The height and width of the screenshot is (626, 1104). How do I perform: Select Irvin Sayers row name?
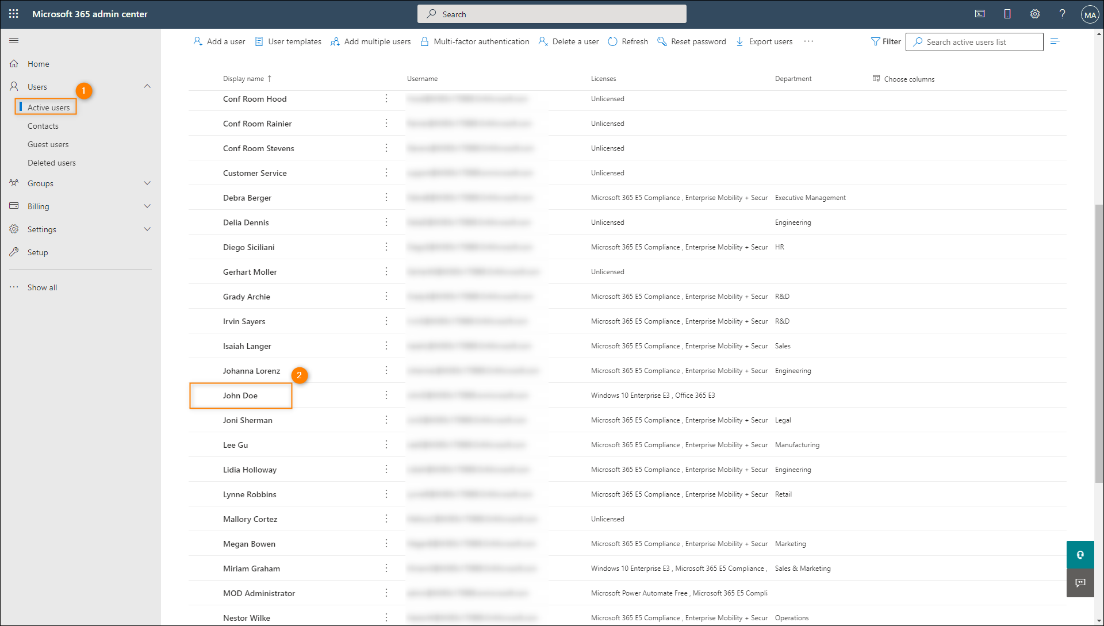click(244, 321)
